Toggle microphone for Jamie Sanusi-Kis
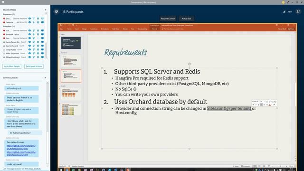 (x=34, y=42)
